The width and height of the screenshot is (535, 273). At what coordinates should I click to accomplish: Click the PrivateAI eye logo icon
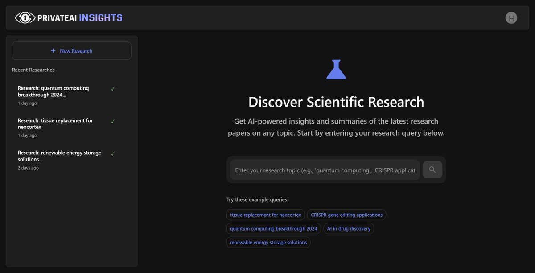(x=25, y=18)
